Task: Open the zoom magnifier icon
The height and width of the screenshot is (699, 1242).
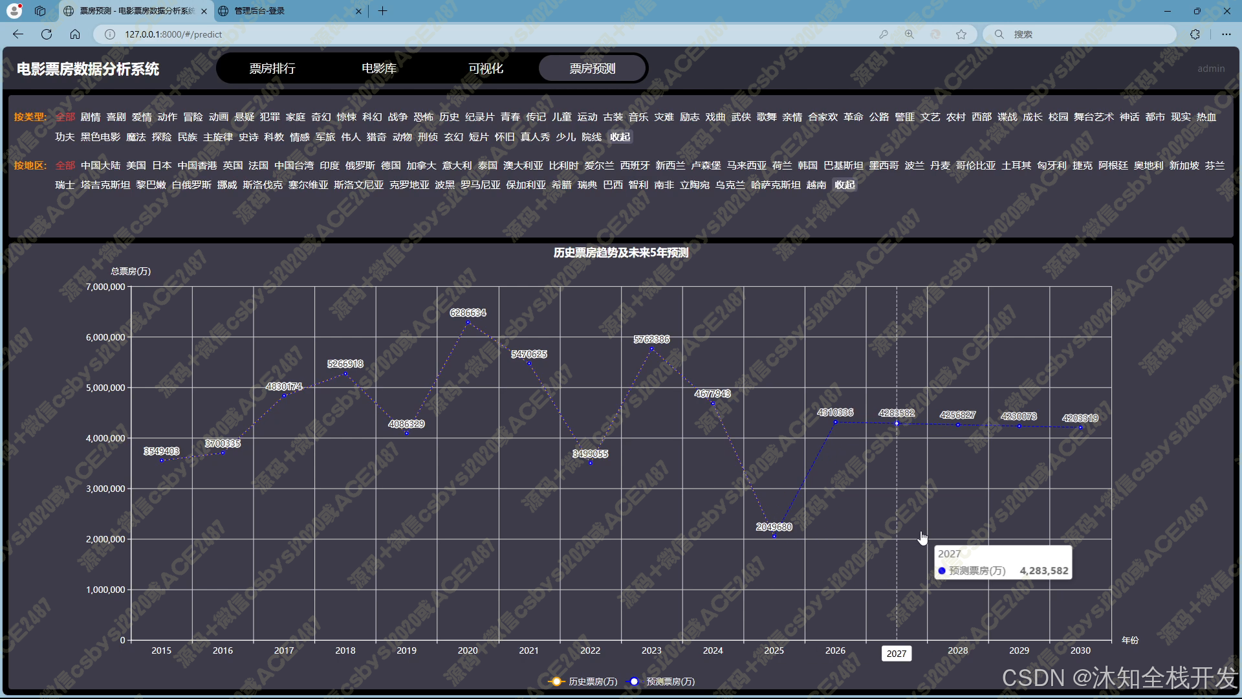Action: 910,34
